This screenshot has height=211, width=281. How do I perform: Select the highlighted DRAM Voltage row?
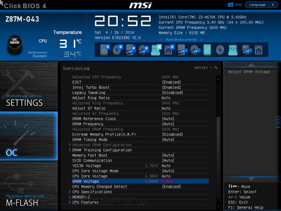[x=140, y=182]
